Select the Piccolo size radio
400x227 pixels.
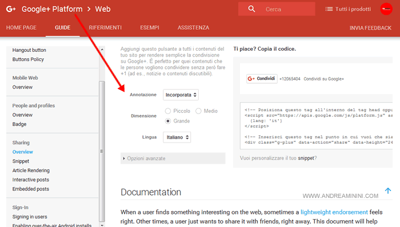[x=168, y=111]
